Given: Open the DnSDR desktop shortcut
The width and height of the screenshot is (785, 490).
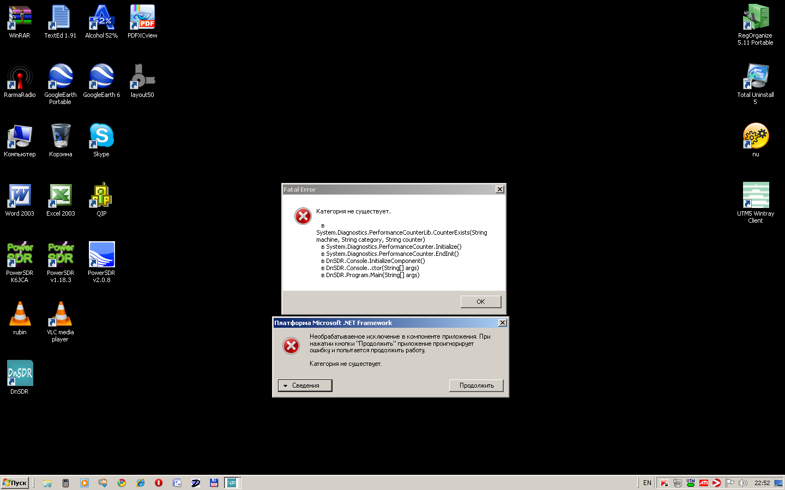Looking at the screenshot, I should coord(20,374).
